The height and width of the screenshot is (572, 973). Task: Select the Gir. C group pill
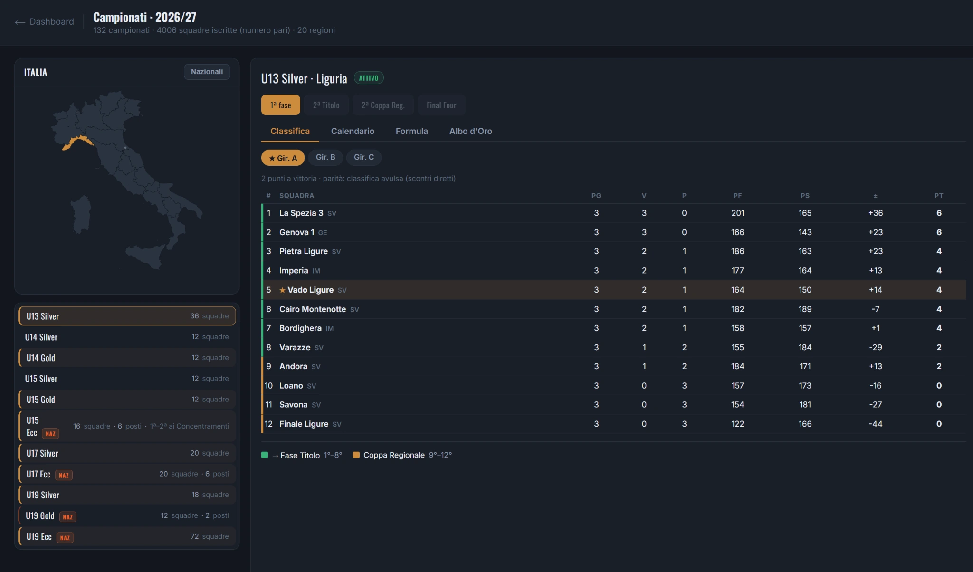pos(364,157)
